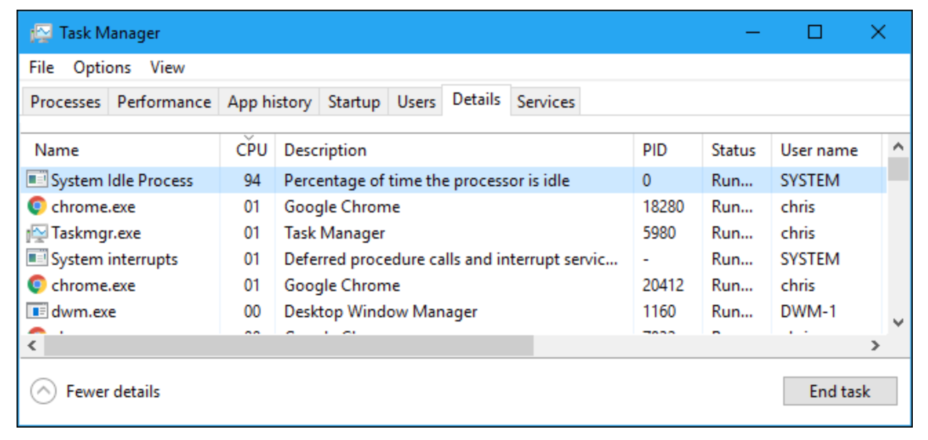Click the Chrome icon beside PID 18280
This screenshot has height=440, width=928.
pos(37,206)
